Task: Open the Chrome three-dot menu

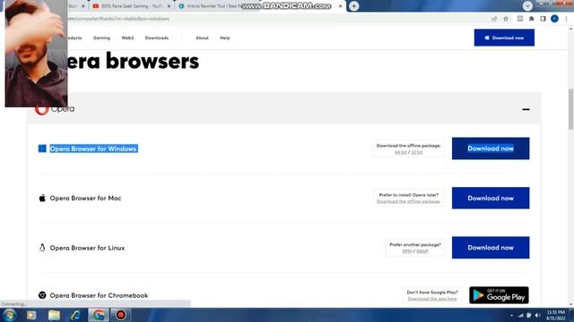Action: coord(566,19)
